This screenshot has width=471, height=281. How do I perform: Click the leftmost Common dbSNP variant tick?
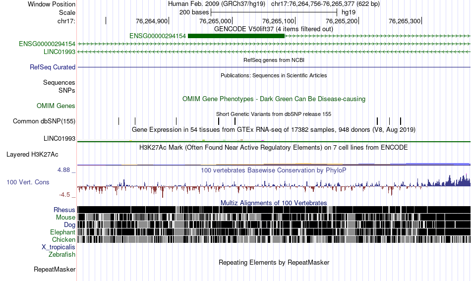(118, 121)
